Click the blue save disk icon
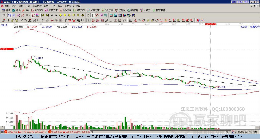260x139 pixels. coord(124,15)
